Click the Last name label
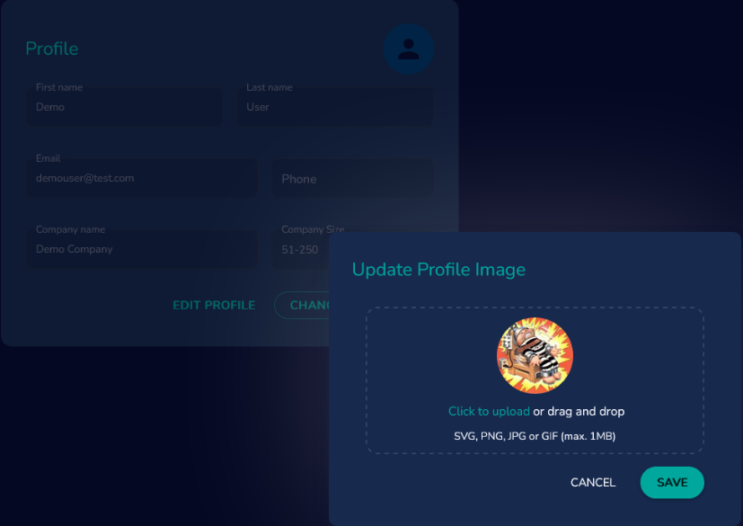 pyautogui.click(x=270, y=87)
